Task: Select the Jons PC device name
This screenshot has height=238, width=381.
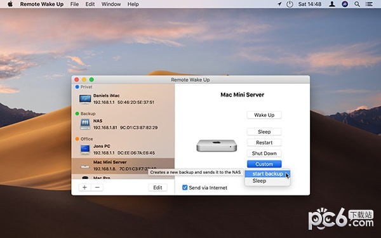Action: tap(102, 146)
